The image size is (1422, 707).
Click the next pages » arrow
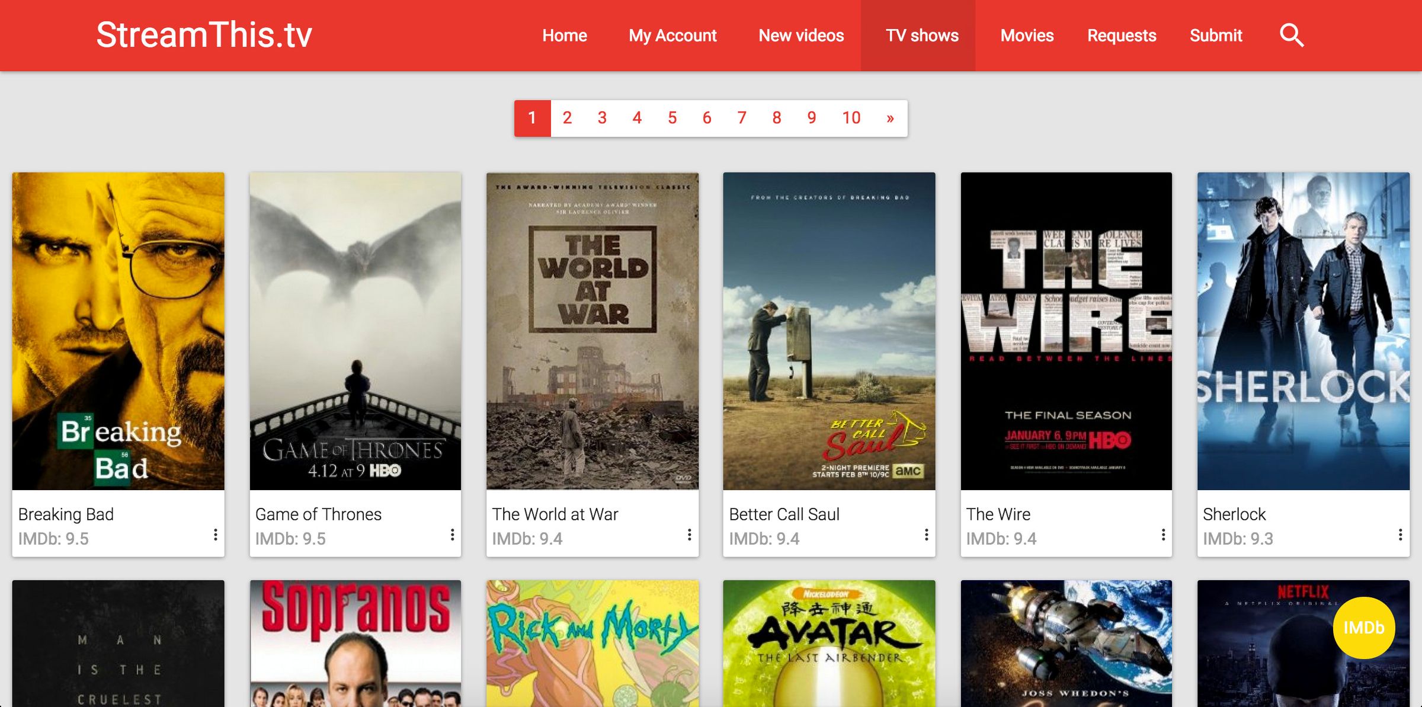pos(890,118)
